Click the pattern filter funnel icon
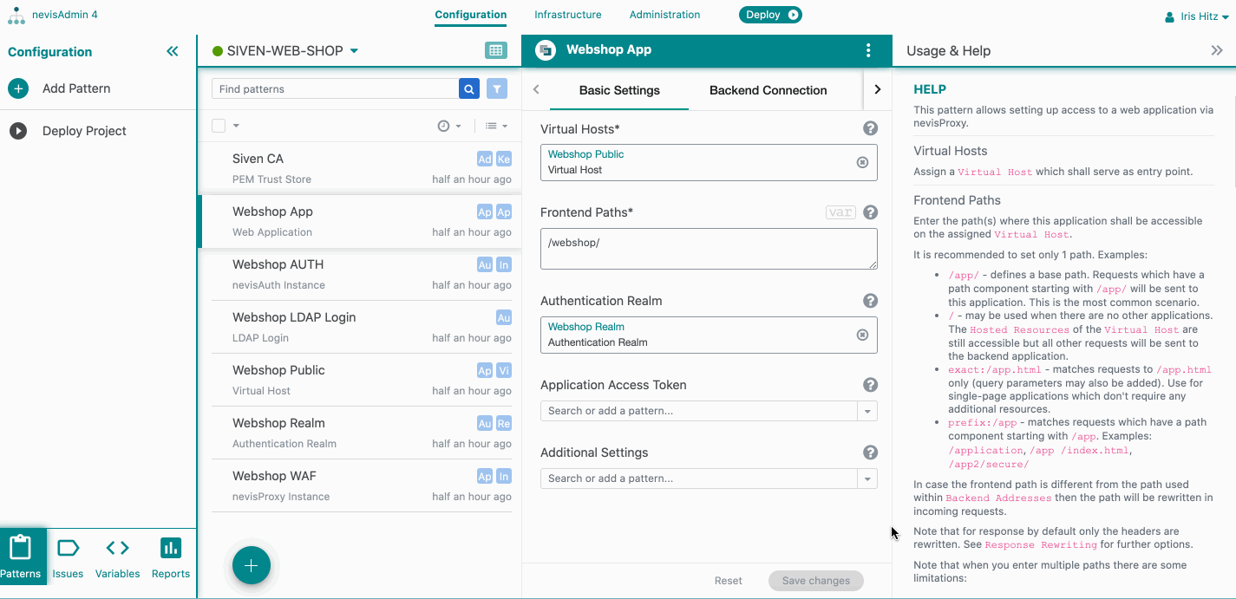Screen dimensions: 1236x599 [496, 88]
